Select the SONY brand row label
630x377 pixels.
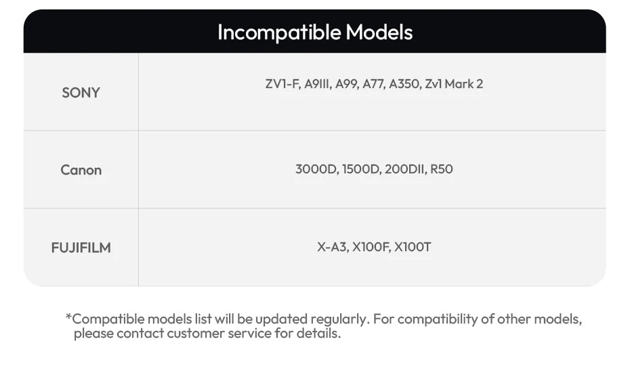pos(81,93)
